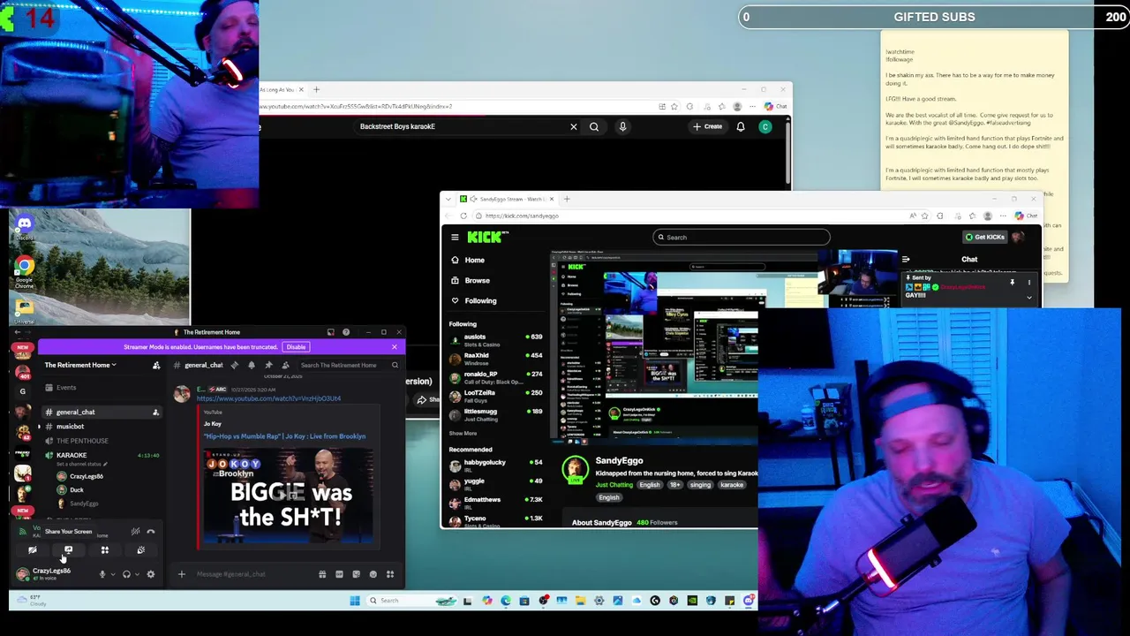
Task: Open Discord user settings gear
Action: pos(150,574)
